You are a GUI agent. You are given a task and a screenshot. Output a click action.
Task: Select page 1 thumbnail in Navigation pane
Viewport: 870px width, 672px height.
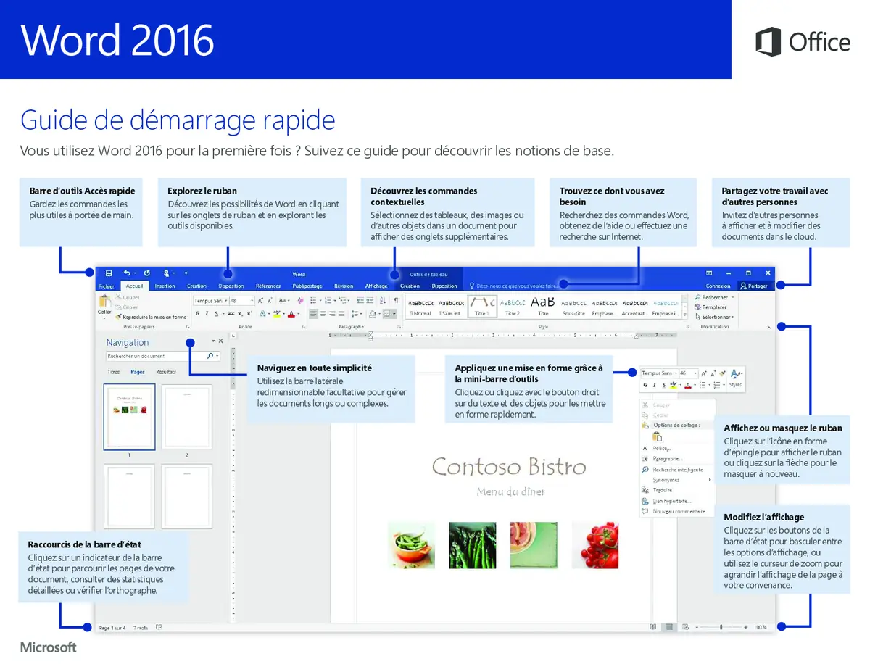tap(129, 417)
